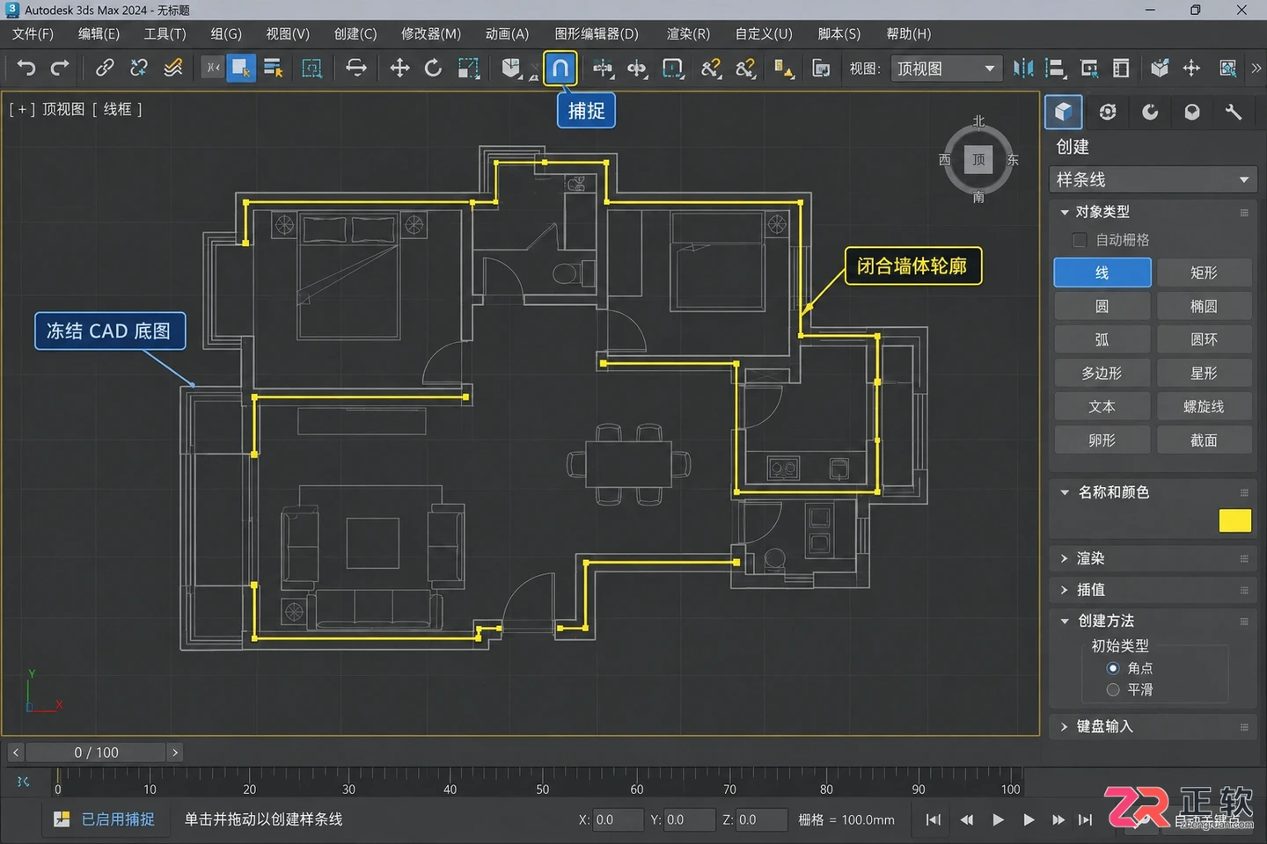The width and height of the screenshot is (1267, 844).
Task: Click the 圆 shape button
Action: tap(1102, 306)
